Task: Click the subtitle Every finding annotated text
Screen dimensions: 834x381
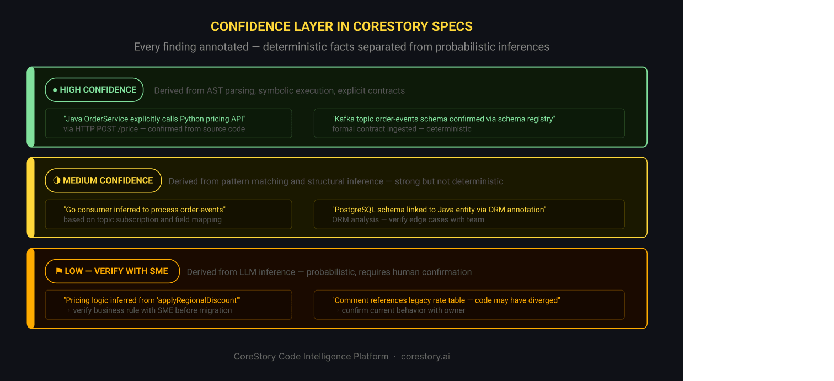Action: point(341,47)
